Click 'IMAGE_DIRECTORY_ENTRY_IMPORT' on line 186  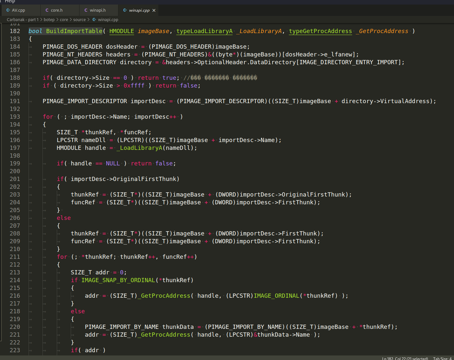coord(349,62)
